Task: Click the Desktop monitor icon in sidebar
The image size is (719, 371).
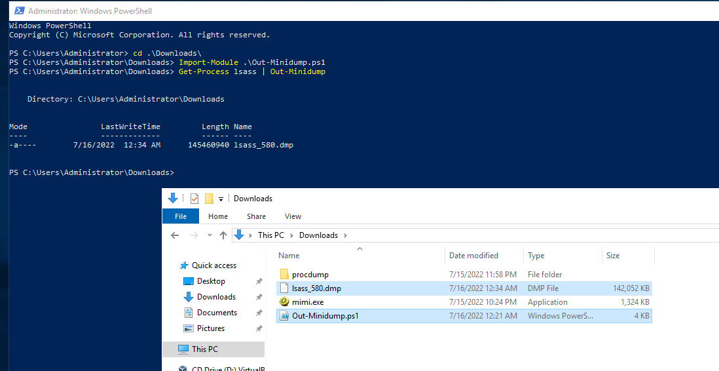Action: click(189, 281)
